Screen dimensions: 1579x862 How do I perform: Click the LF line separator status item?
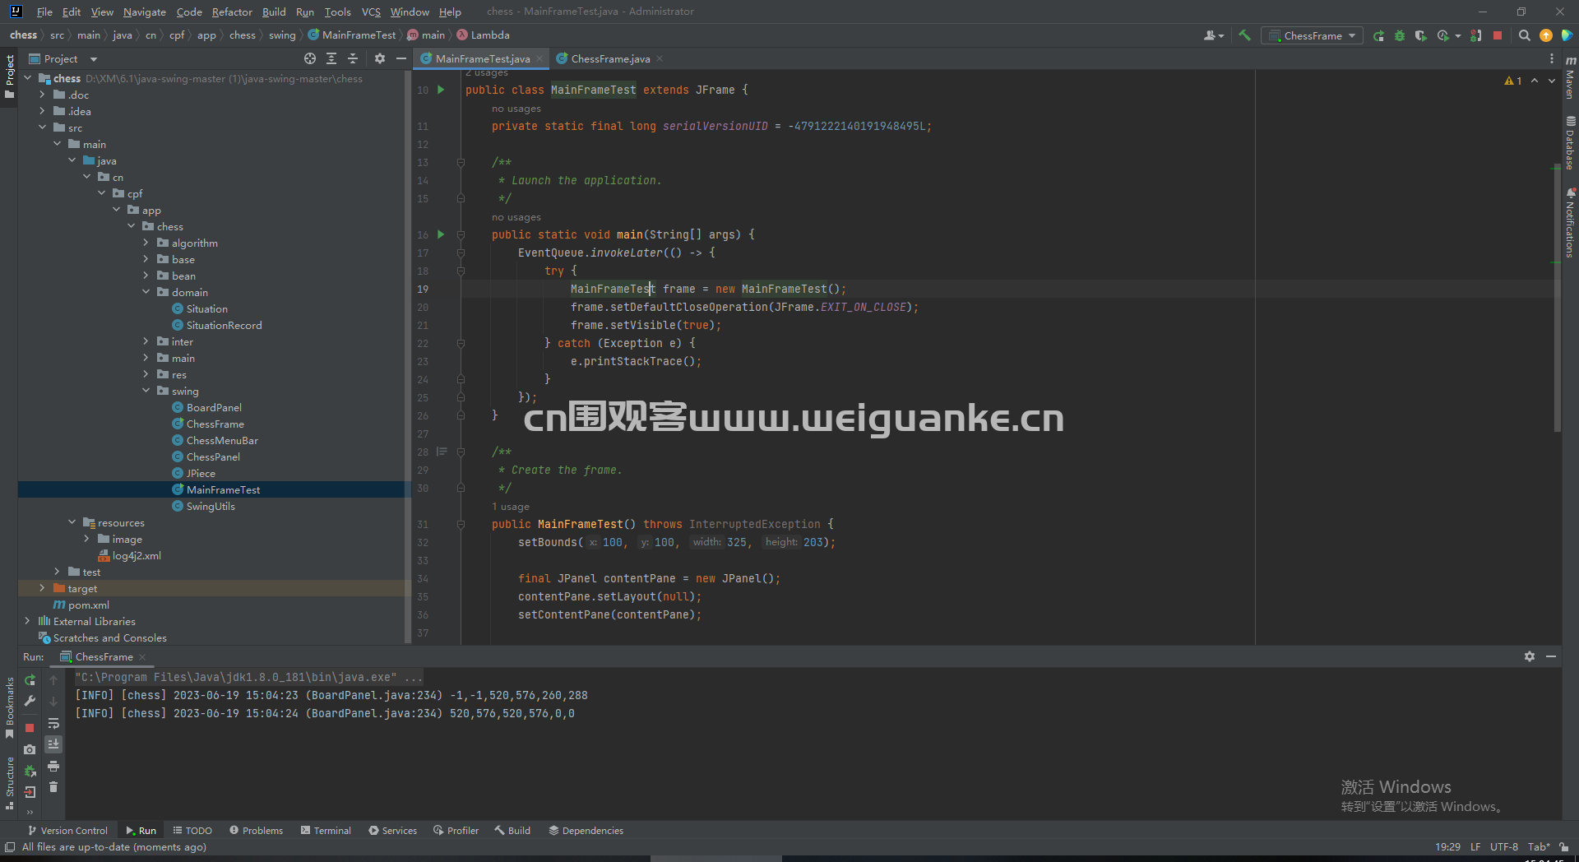click(x=1475, y=847)
